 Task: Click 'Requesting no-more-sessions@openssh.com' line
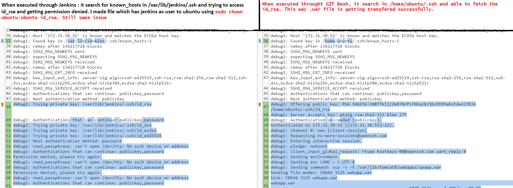point(329,136)
